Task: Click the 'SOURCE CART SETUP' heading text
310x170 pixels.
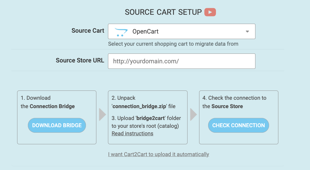Action: point(163,12)
